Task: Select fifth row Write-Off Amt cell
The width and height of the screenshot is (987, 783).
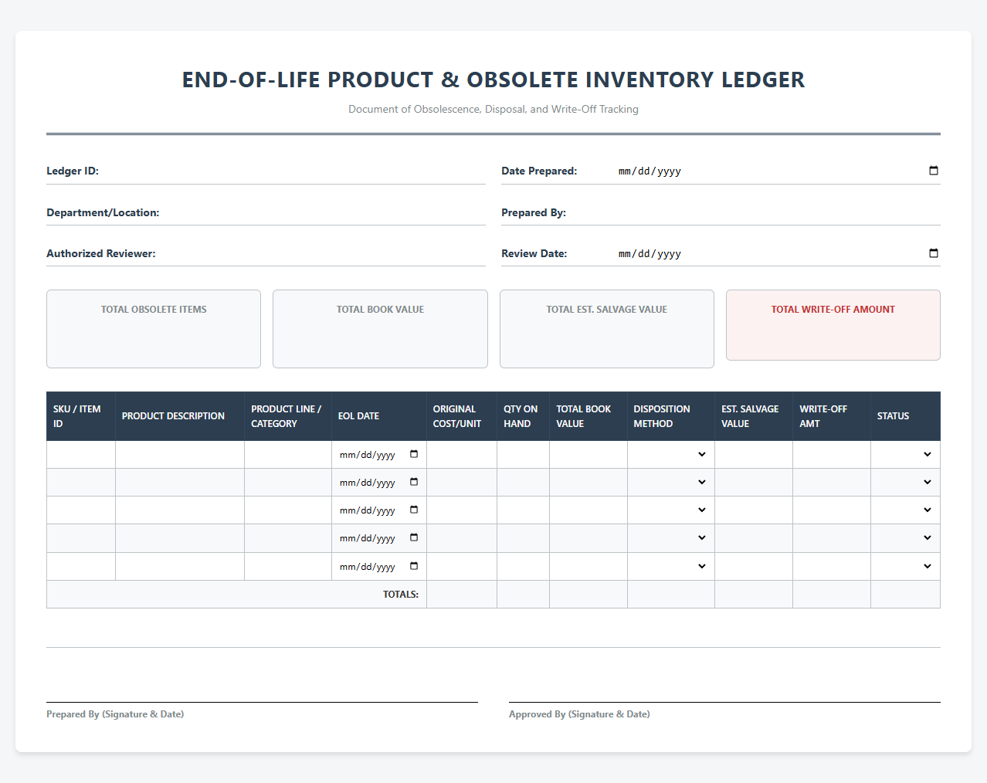Action: point(832,566)
